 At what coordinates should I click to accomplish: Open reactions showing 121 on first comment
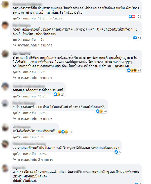[x=135, y=17]
